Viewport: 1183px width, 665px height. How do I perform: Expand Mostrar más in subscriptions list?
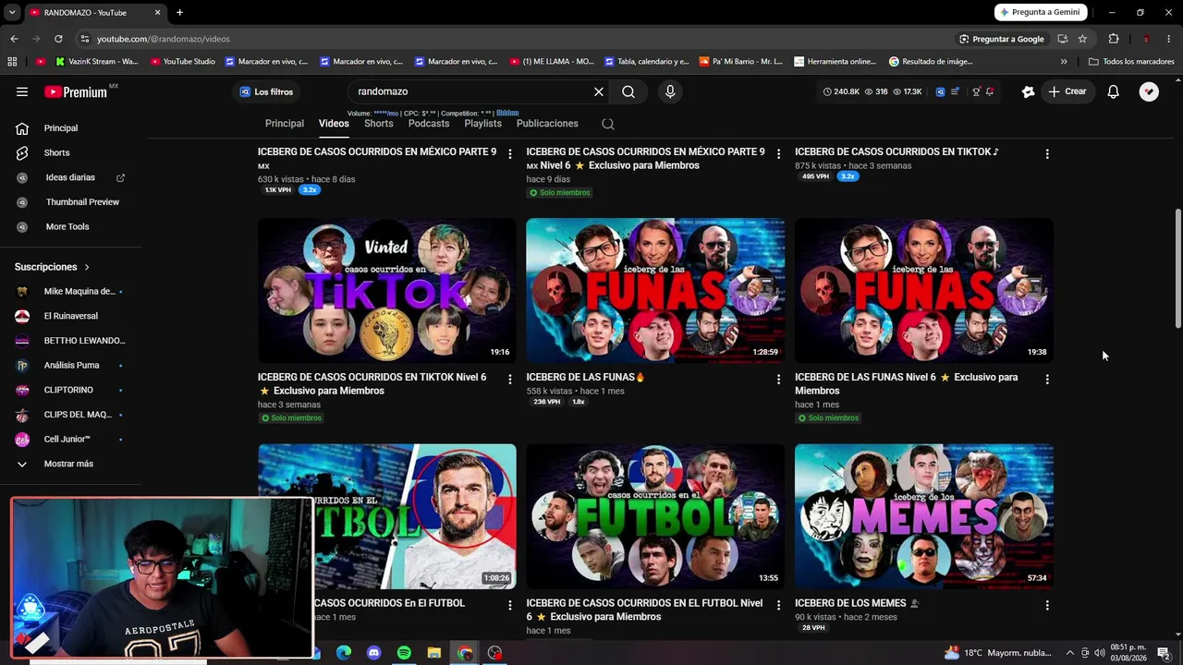70,464
